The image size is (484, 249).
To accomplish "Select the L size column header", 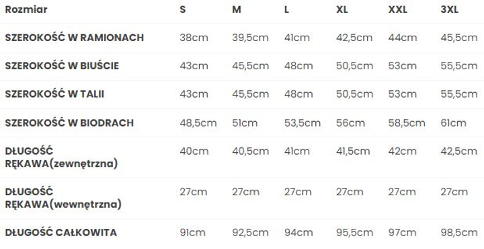I will pos(286,9).
